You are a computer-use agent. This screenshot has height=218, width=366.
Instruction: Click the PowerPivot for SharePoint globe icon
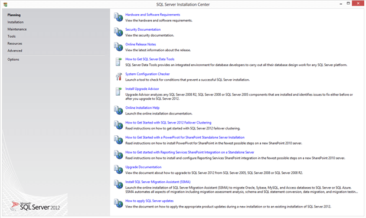coord(118,140)
